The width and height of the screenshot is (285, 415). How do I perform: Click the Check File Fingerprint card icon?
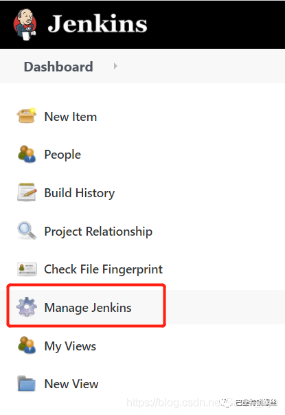pos(27,269)
